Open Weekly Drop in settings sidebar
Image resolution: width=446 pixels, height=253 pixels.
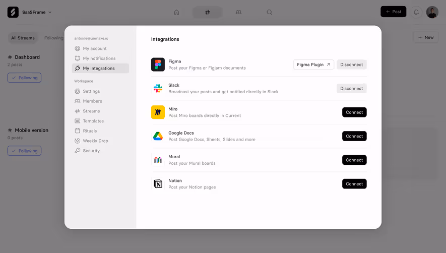click(x=100, y=141)
